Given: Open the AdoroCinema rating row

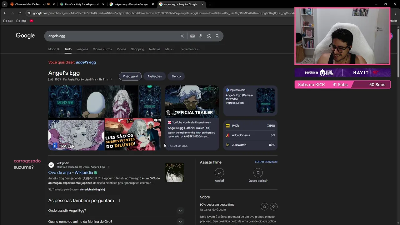Looking at the screenshot, I should coord(250,135).
